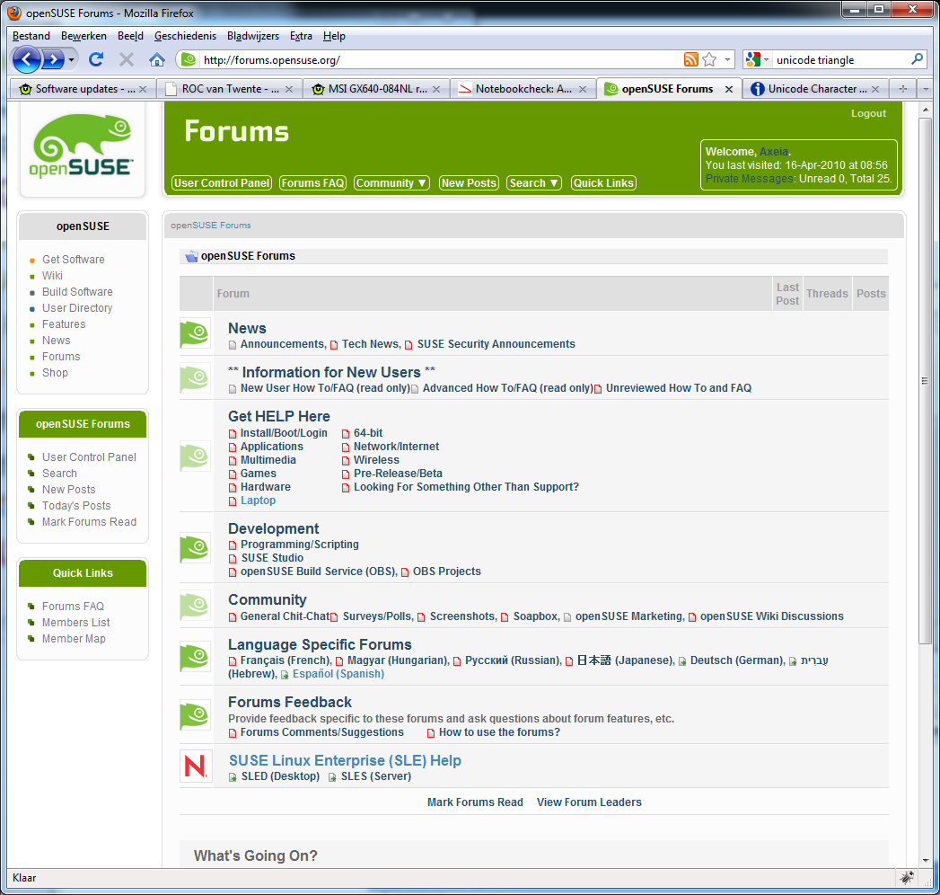Open Quick Links in the header bar
The height and width of the screenshot is (895, 940).
point(603,183)
